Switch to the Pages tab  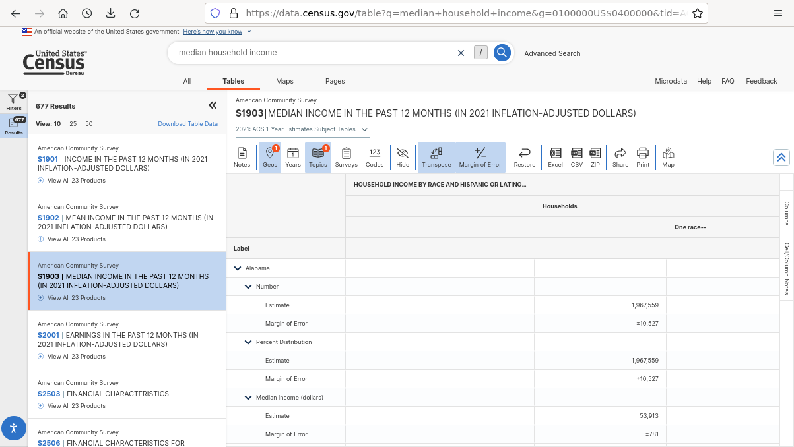point(335,81)
